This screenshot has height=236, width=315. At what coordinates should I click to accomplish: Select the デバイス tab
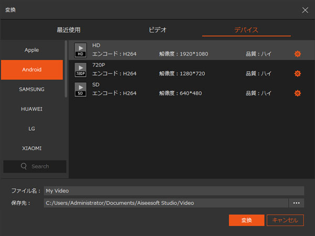point(246,30)
